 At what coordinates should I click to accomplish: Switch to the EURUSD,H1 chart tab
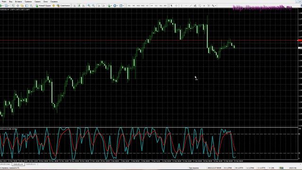tap(31, 164)
